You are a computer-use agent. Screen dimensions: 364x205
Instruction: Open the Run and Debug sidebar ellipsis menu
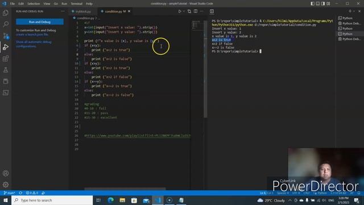63,11
